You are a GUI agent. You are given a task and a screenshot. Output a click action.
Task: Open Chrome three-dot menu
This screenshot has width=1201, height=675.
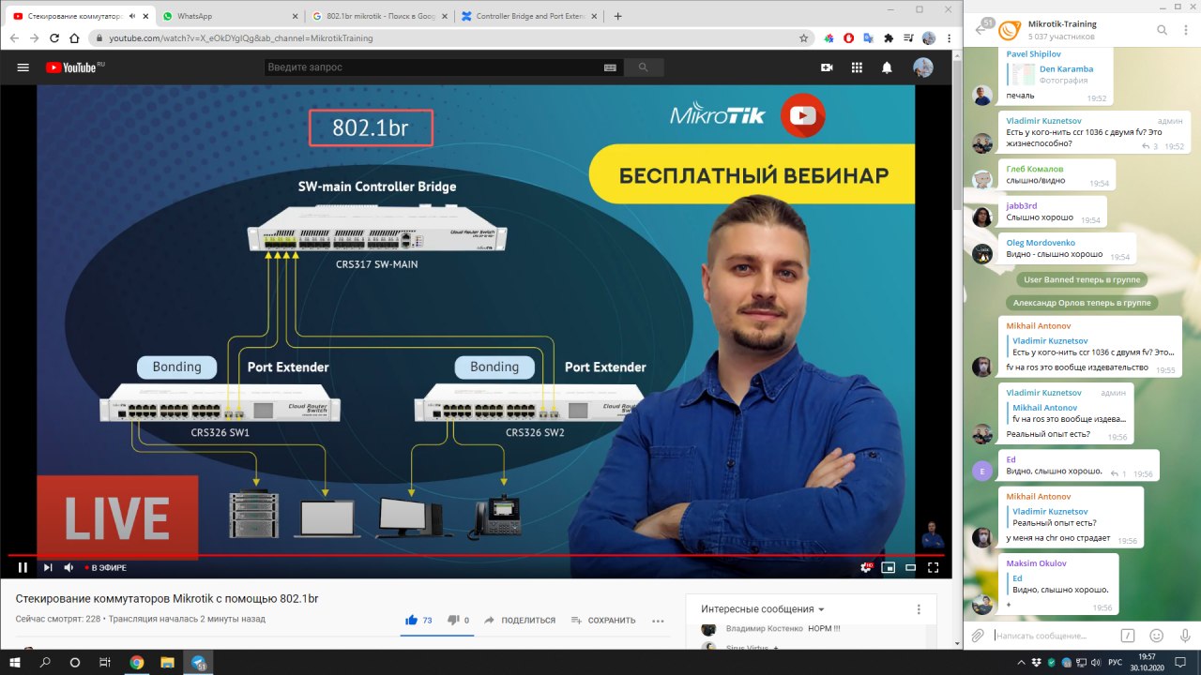(948, 38)
